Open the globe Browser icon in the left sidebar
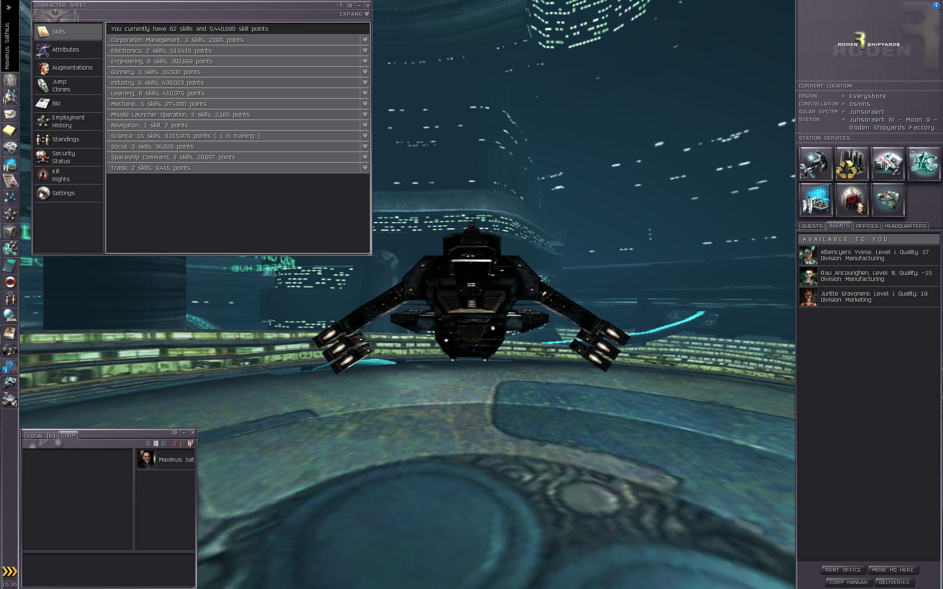The height and width of the screenshot is (589, 943). 10,316
